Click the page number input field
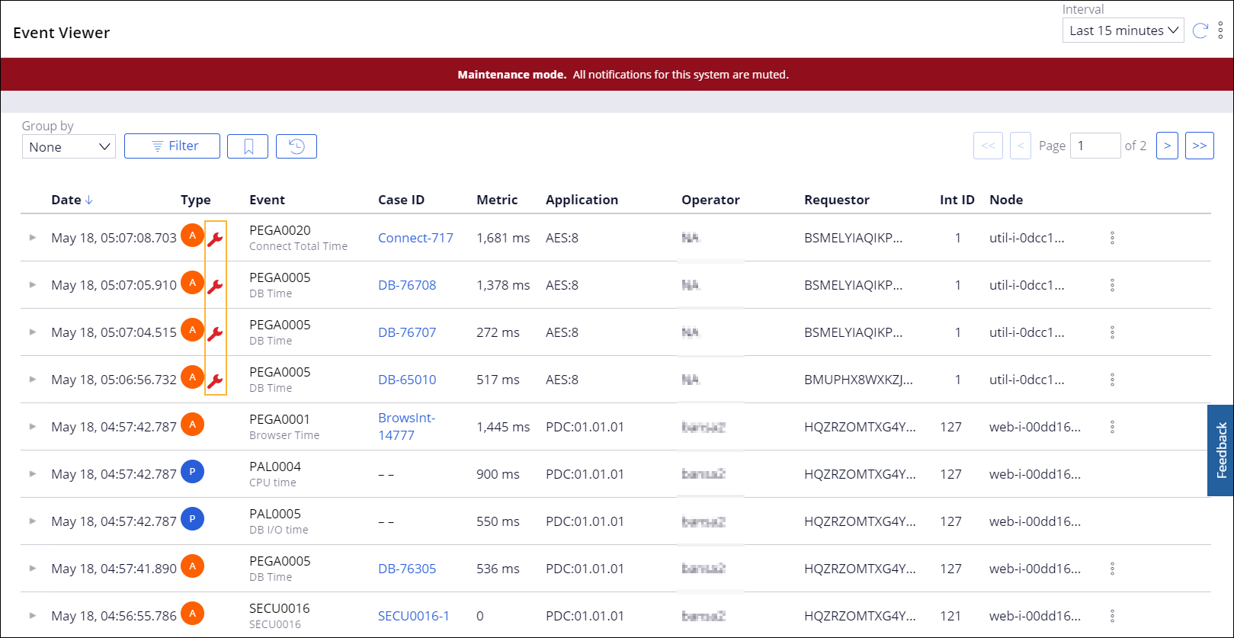The width and height of the screenshot is (1234, 638). [1095, 146]
